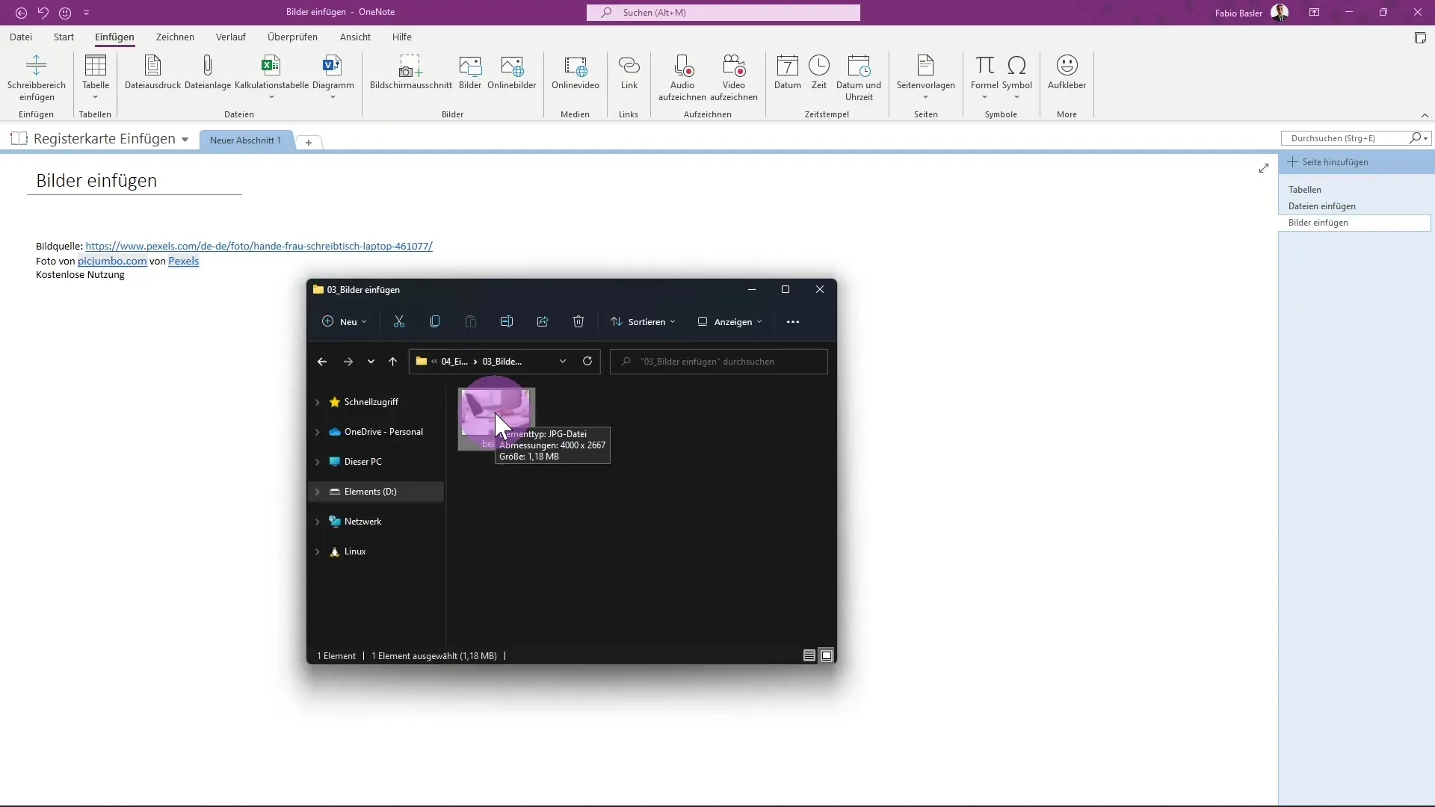Start Audio aufzeichnen recording

pos(682,78)
